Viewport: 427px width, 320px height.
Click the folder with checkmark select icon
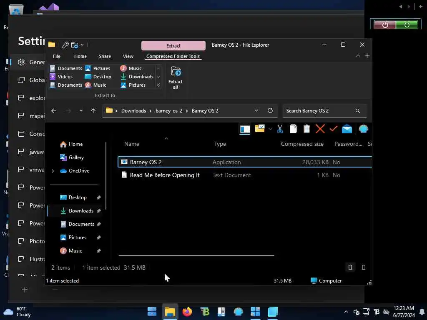260,128
